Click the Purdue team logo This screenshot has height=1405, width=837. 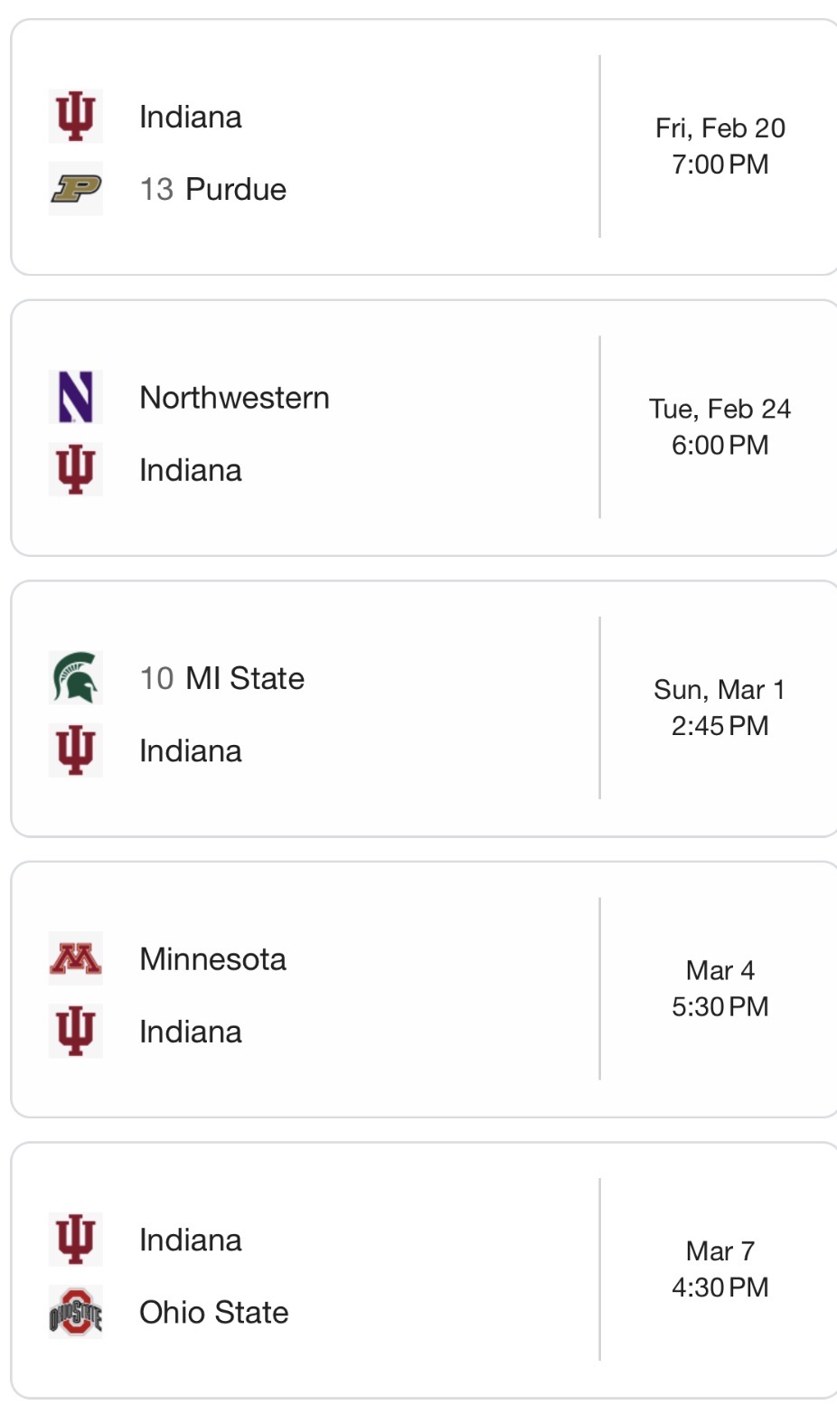pyautogui.click(x=76, y=189)
